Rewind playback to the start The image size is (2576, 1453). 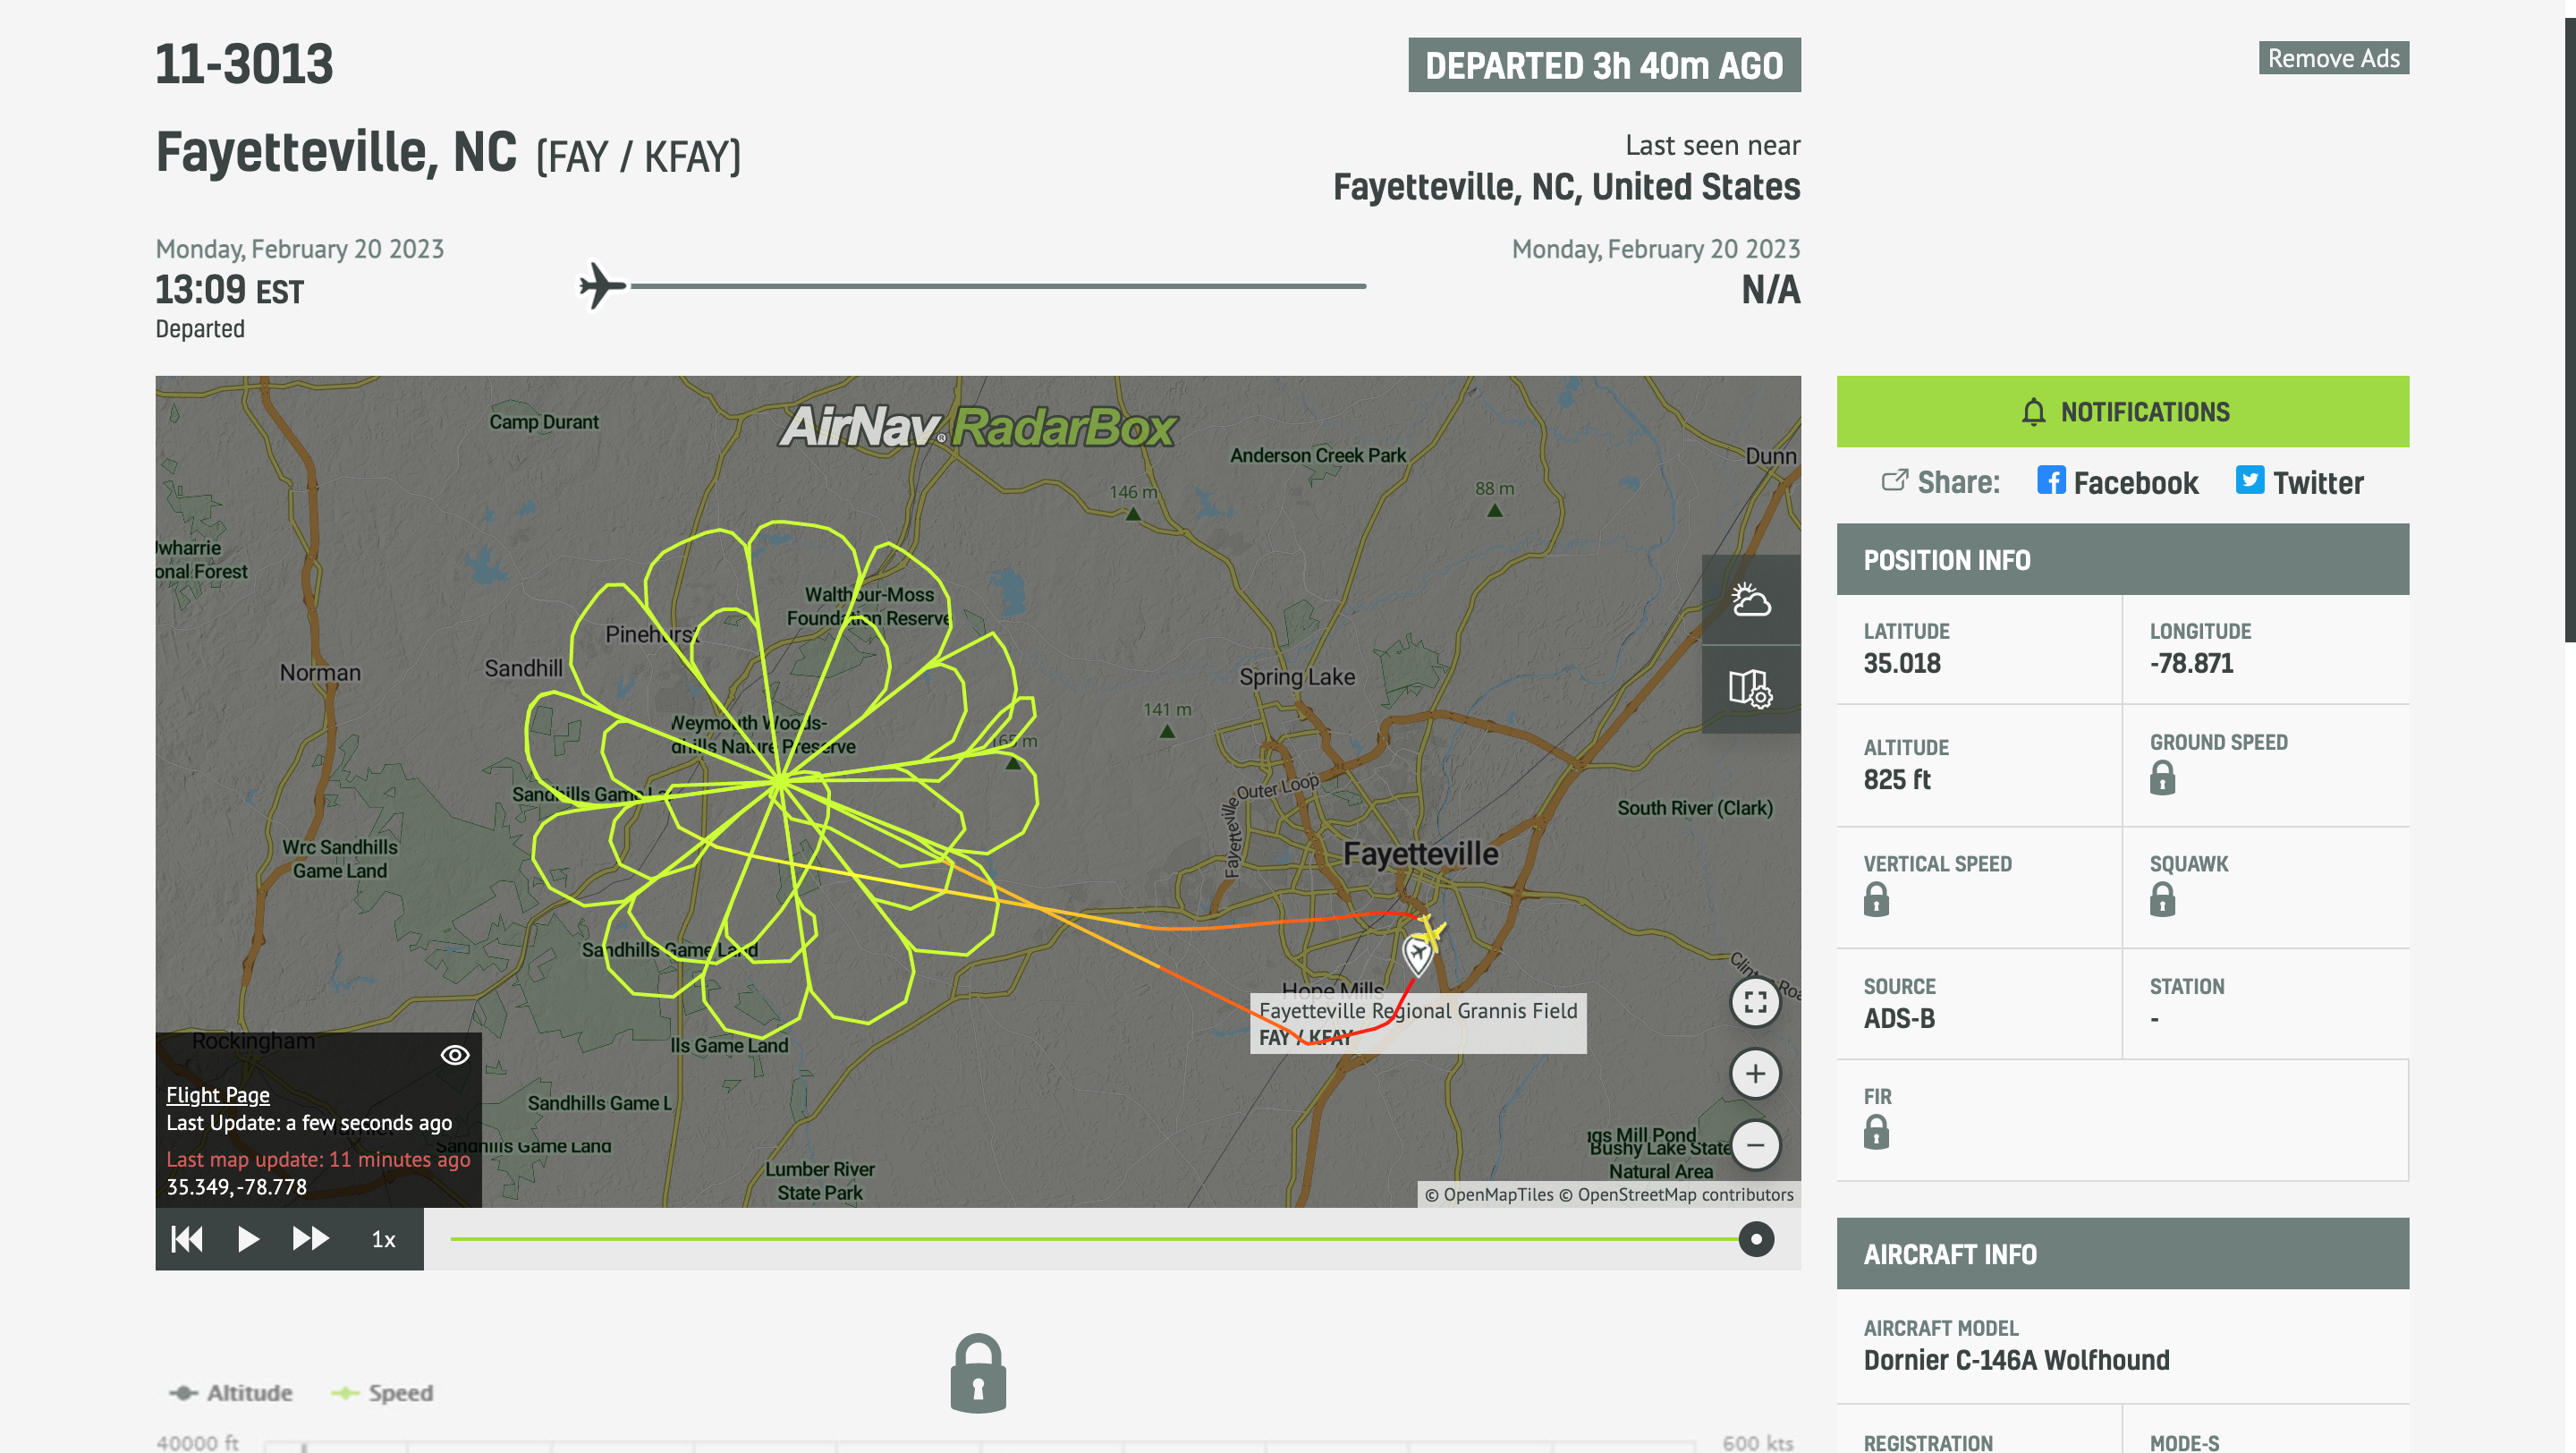[x=187, y=1239]
